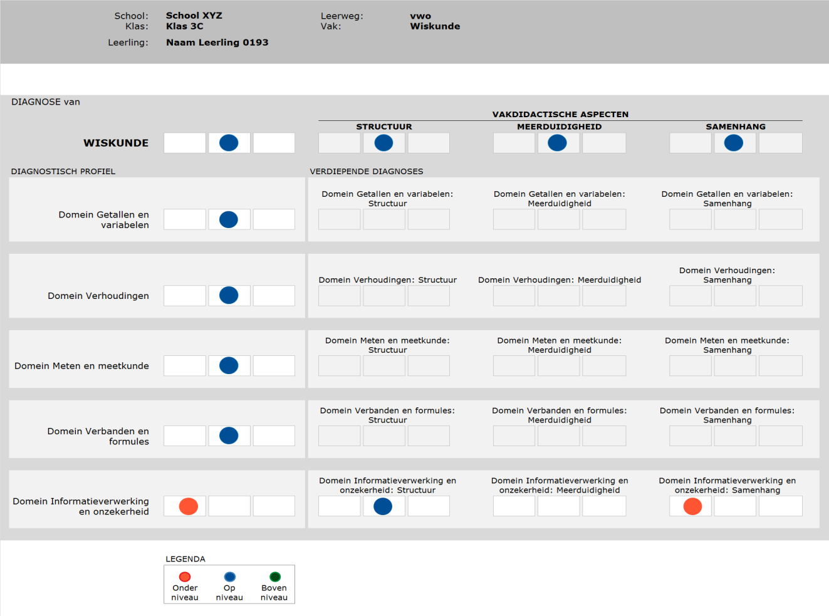Click 'Informatieverwerking en onzekerheid: Meerduidigheid' label
The height and width of the screenshot is (616, 829).
560,486
